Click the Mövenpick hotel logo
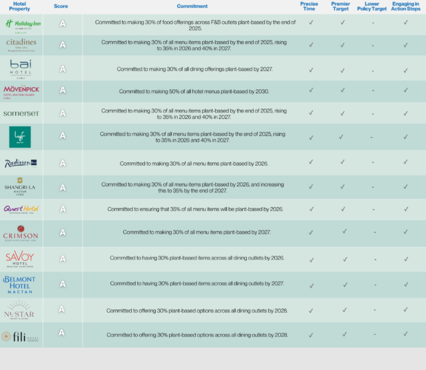The width and height of the screenshot is (426, 370). coord(22,91)
